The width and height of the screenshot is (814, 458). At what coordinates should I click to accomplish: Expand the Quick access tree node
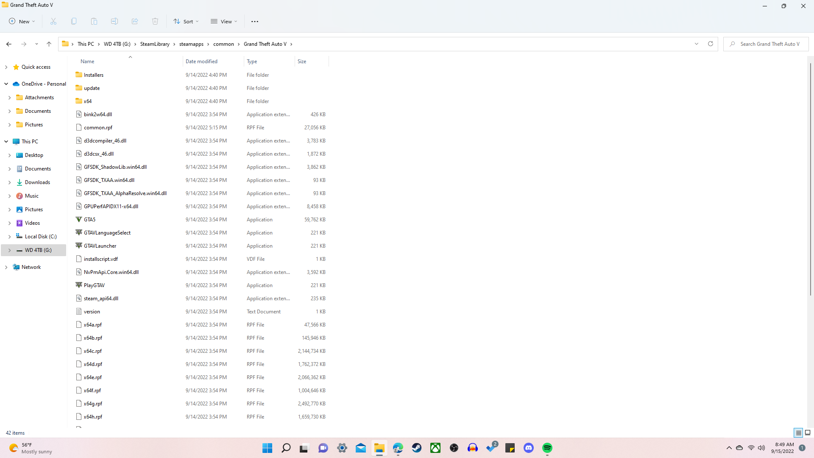tap(6, 67)
